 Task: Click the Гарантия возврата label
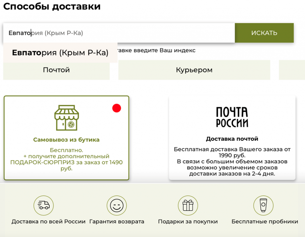(x=117, y=222)
